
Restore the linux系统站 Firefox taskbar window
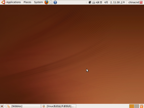tap(59, 106)
